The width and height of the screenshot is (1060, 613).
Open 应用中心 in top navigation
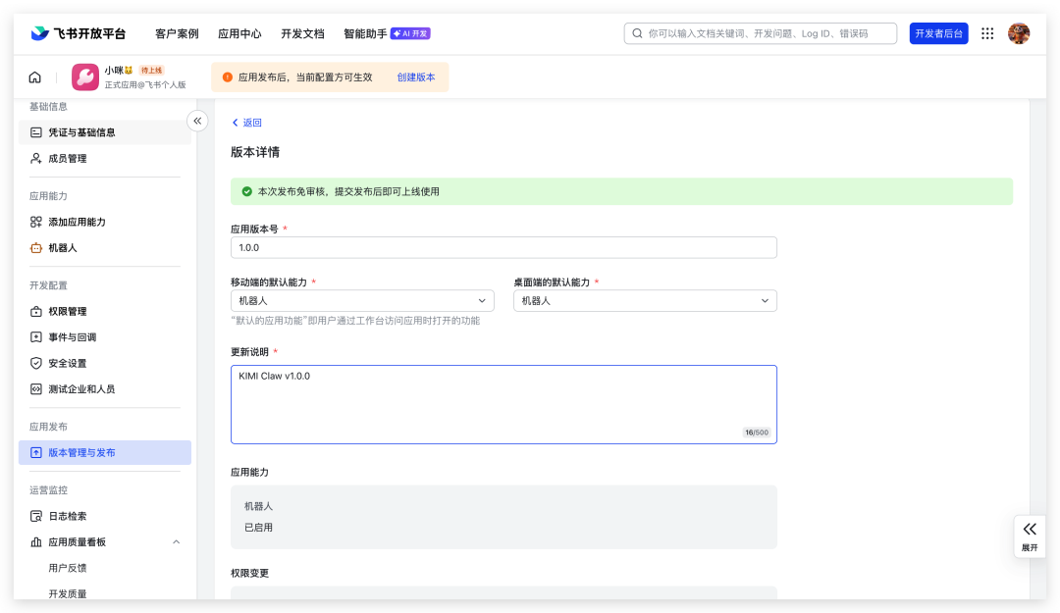239,33
